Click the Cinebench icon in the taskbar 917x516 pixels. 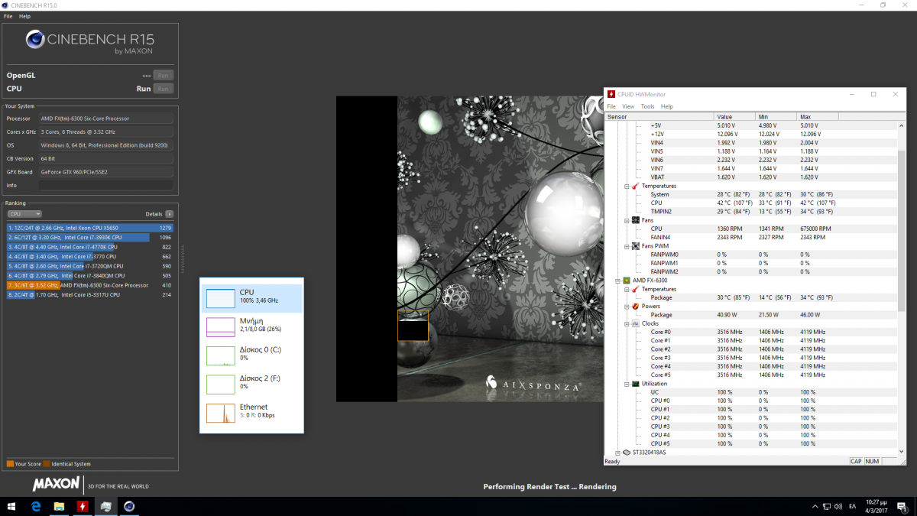(130, 506)
